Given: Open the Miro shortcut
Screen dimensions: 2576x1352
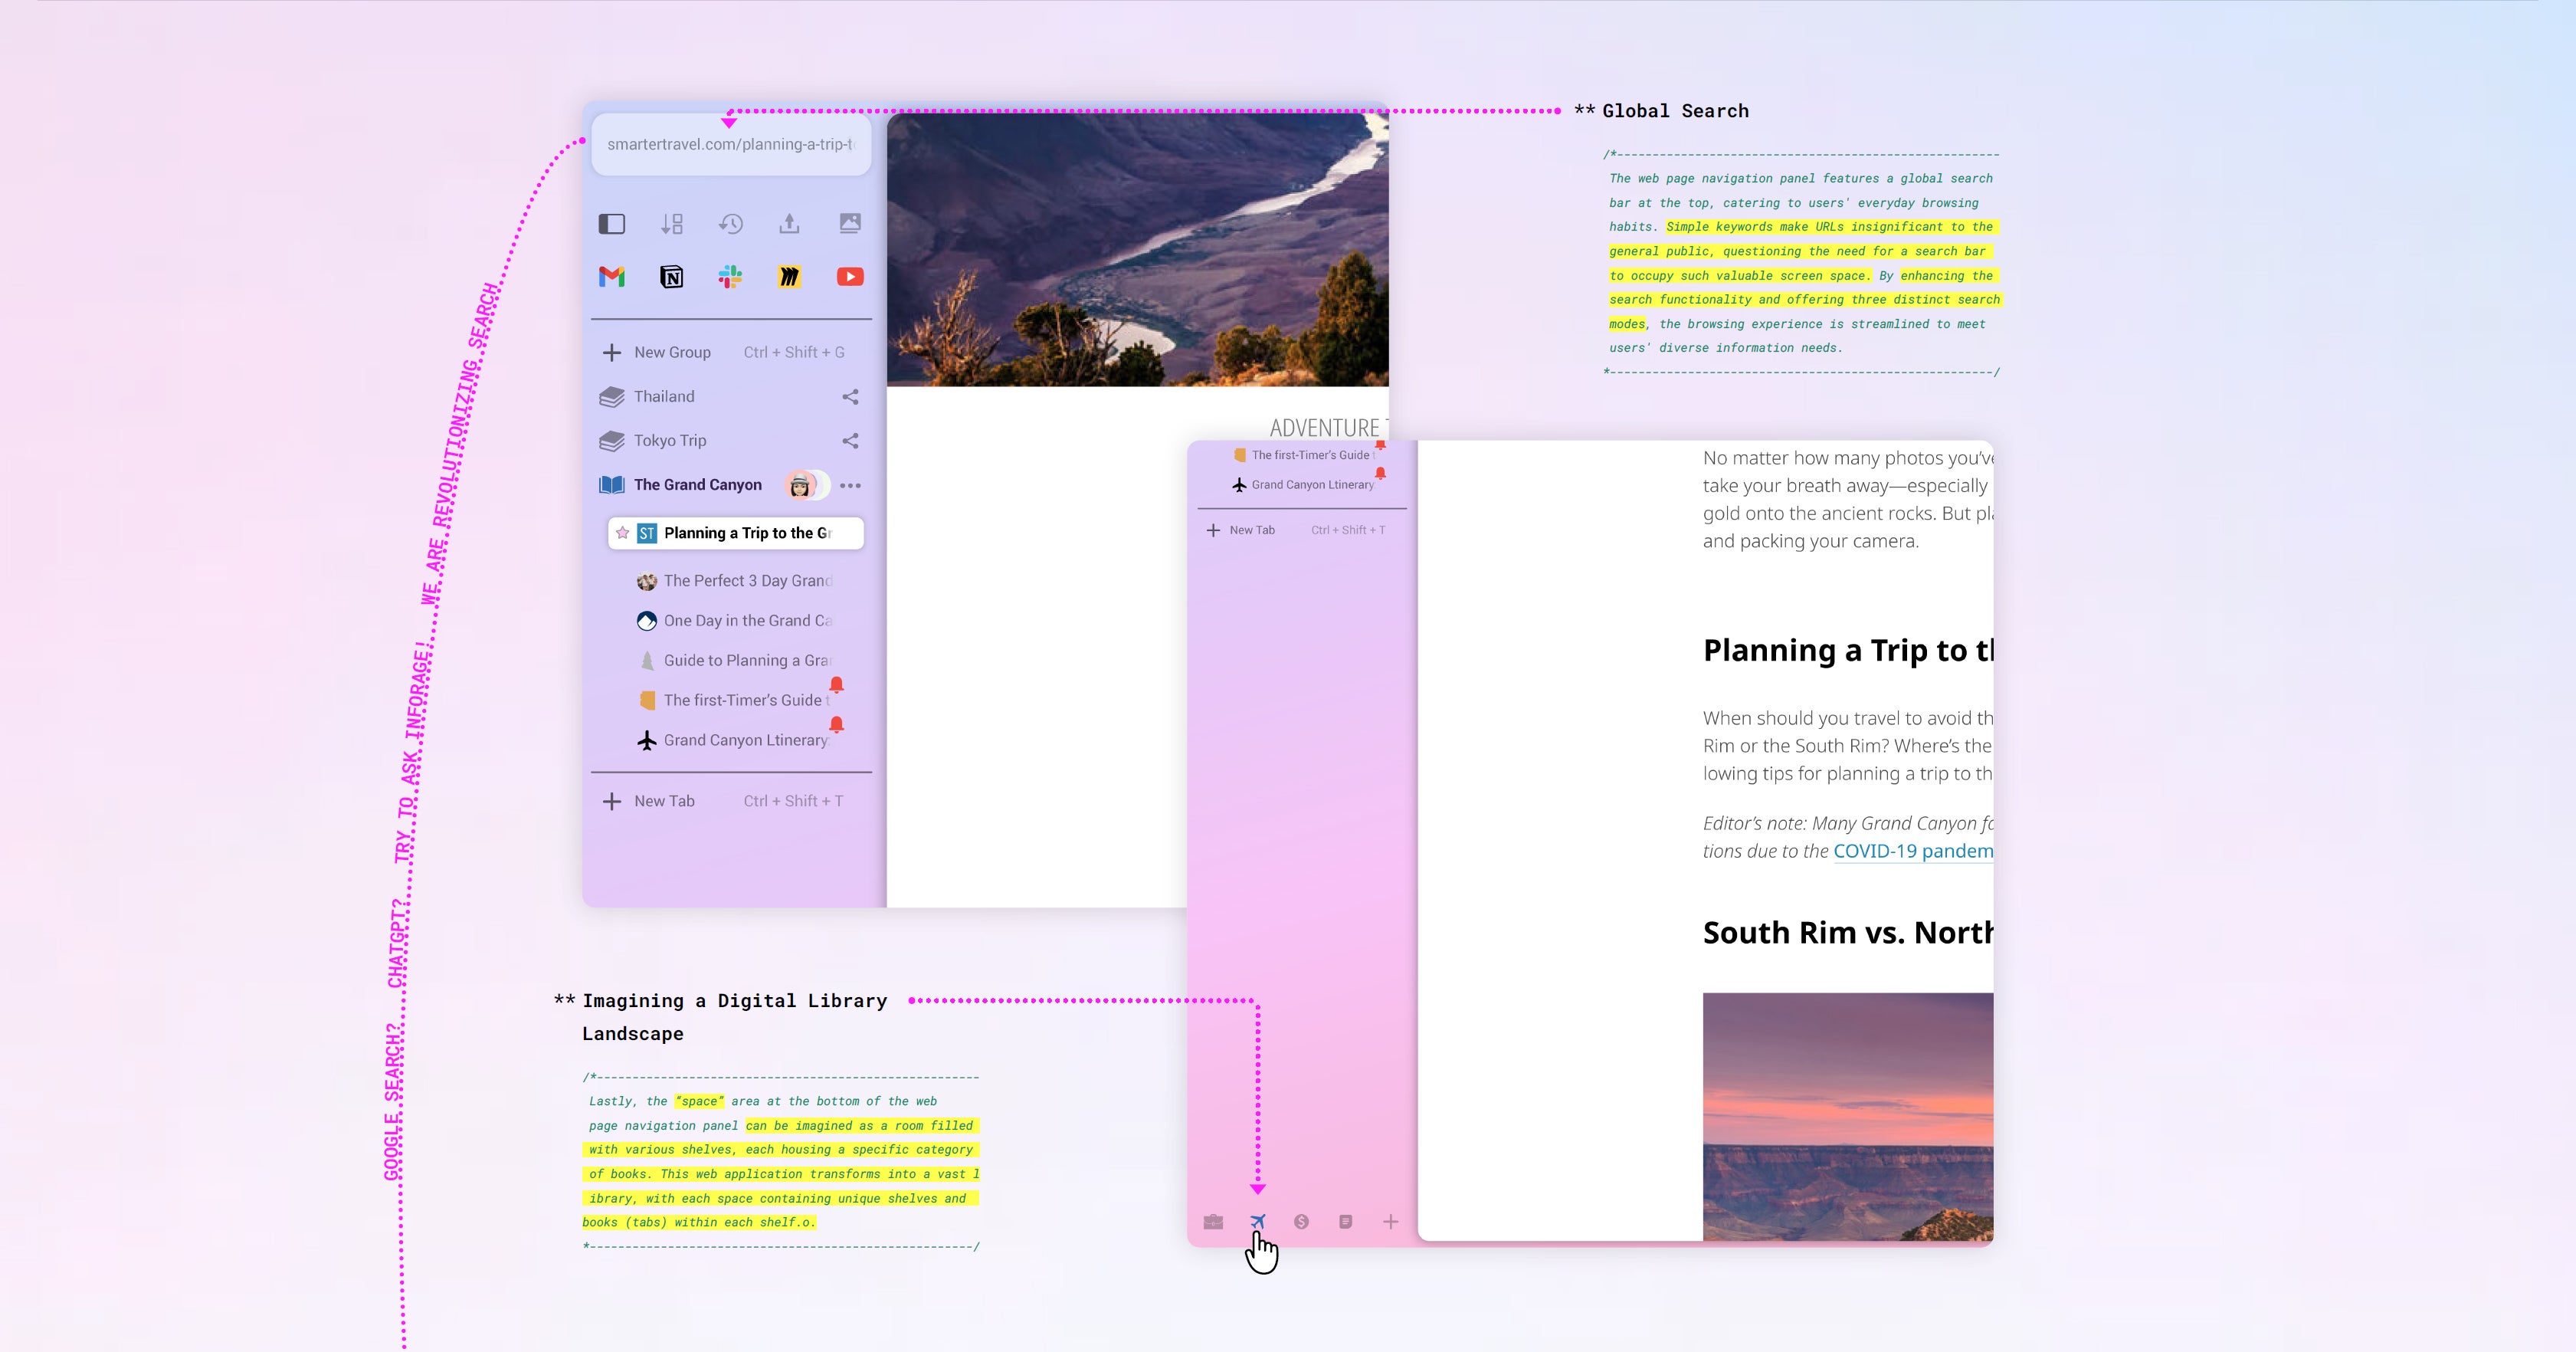Looking at the screenshot, I should click(x=790, y=277).
